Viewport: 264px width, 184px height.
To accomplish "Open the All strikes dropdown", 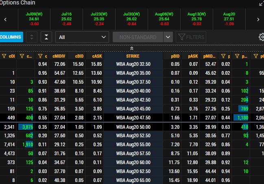I will pyautogui.click(x=82, y=37).
